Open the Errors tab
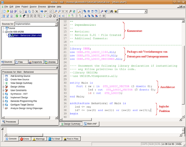Image resolution: width=186 pixels, height=147 pixels. [25, 139]
